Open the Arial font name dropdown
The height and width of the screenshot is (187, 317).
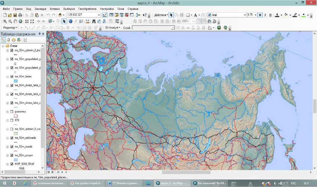(x=245, y=15)
